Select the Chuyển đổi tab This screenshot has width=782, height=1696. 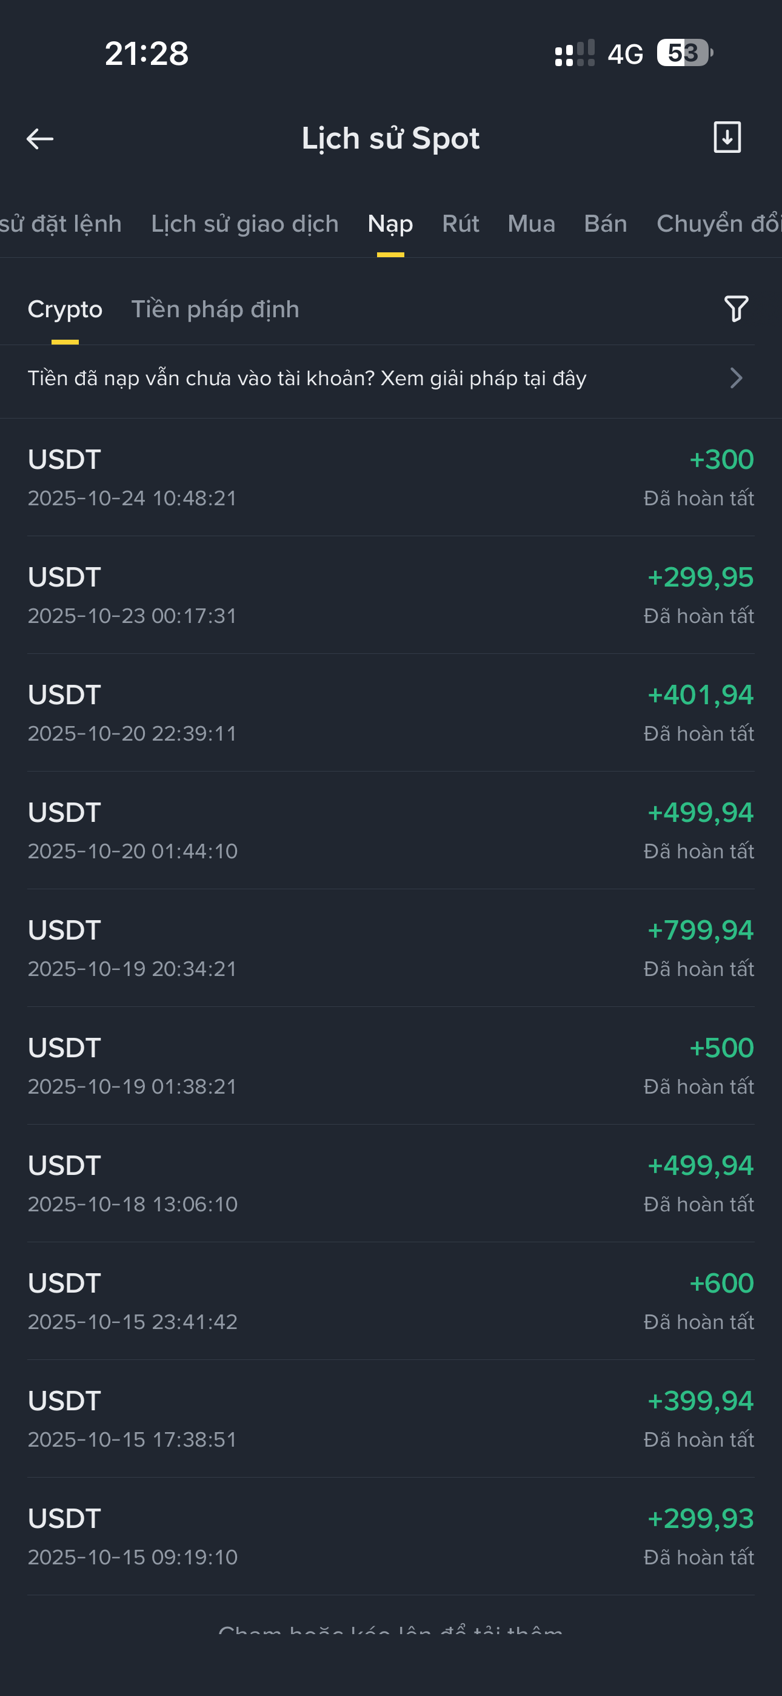718,224
